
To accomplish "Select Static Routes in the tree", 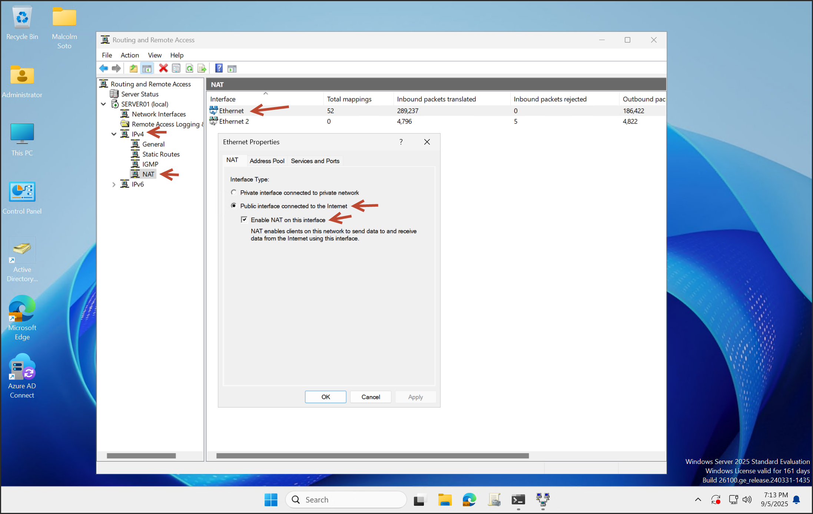I will pyautogui.click(x=161, y=154).
